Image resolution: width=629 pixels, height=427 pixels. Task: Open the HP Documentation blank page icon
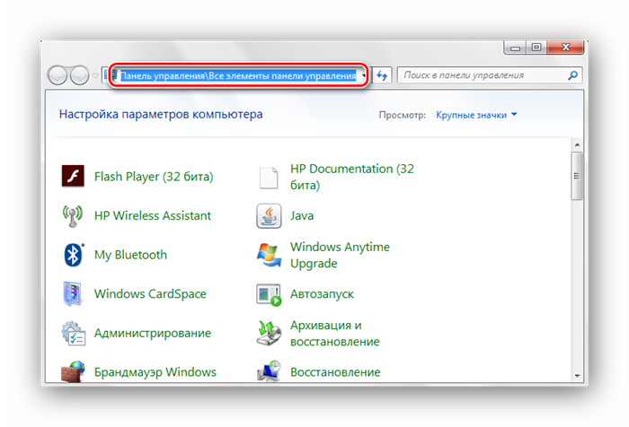coord(269,178)
